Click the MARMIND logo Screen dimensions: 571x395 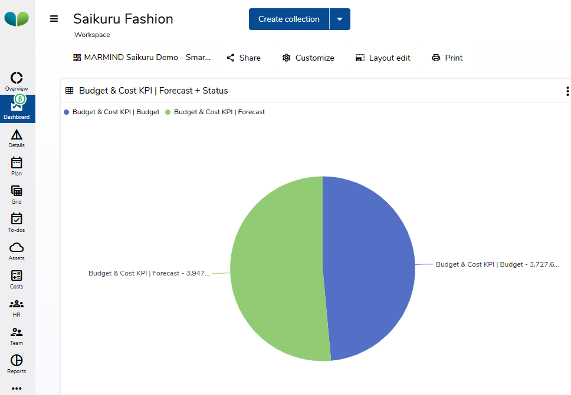[17, 18]
